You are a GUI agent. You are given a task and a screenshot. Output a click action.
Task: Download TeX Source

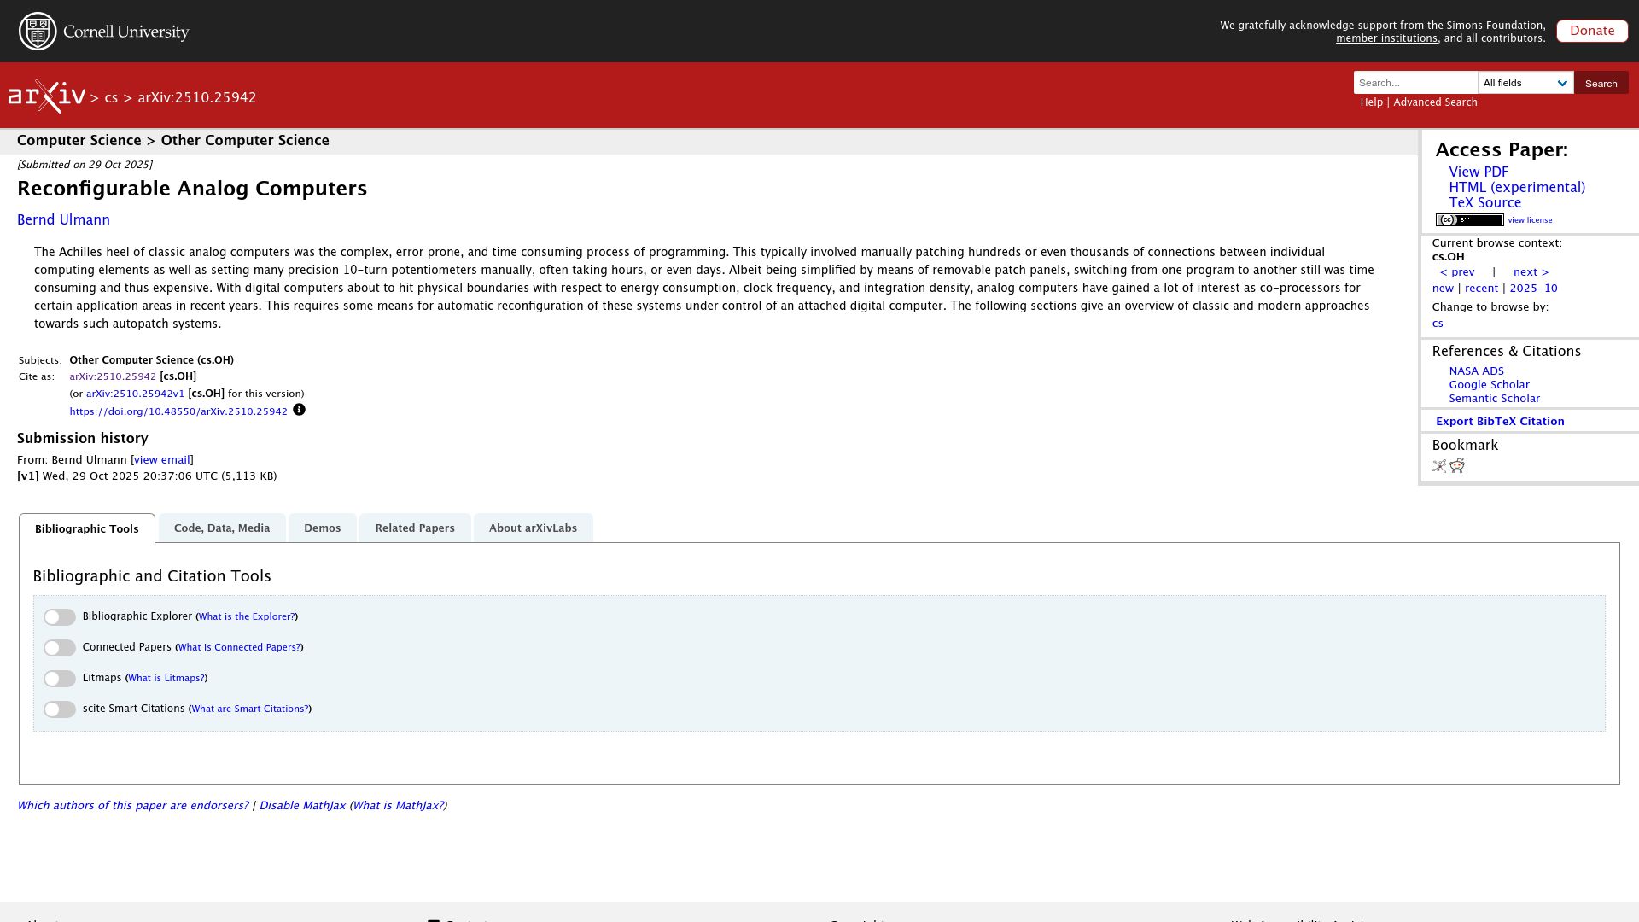point(1484,203)
